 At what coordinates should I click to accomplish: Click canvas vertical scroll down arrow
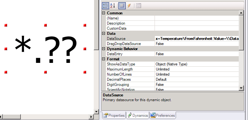pos(96,112)
